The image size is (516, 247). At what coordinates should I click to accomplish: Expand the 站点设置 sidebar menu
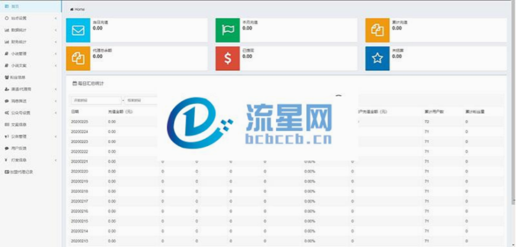tap(30, 18)
